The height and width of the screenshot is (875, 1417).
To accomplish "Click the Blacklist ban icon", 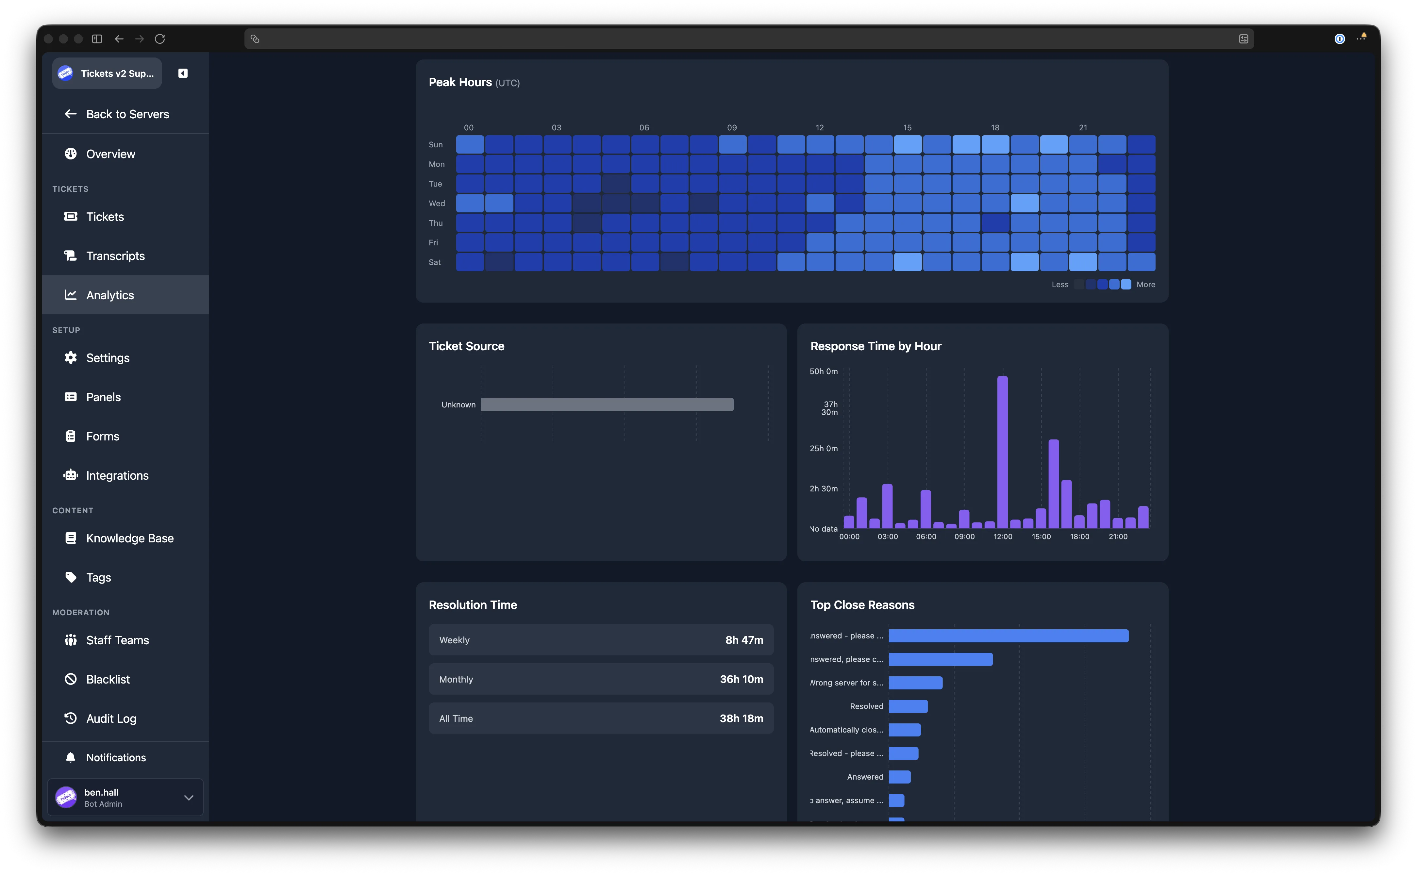I will click(x=71, y=679).
